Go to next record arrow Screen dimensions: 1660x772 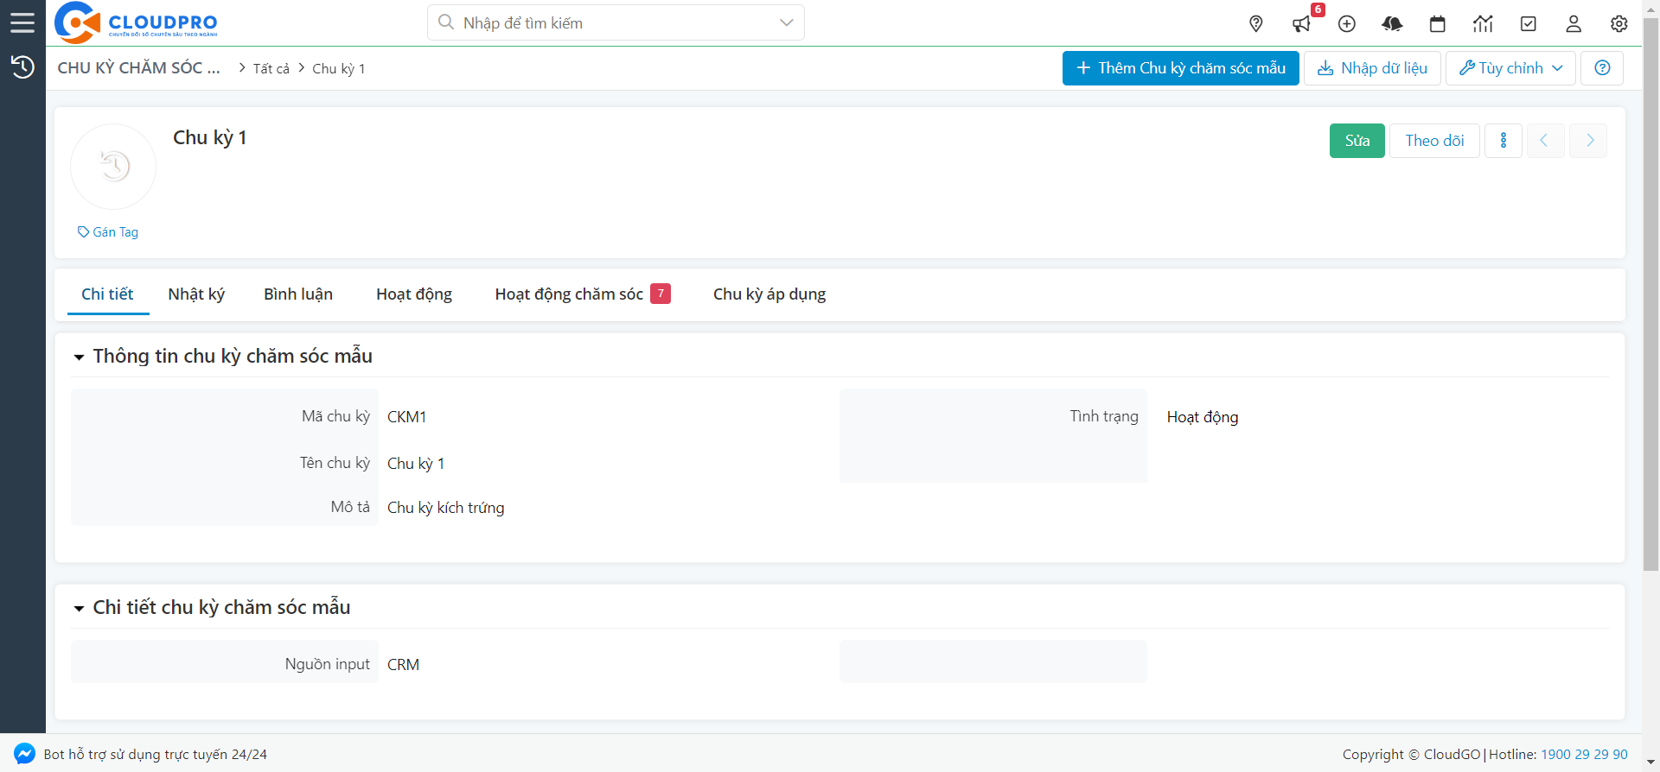(1588, 141)
